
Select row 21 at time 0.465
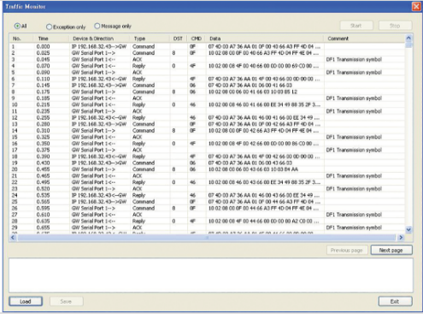[x=208, y=175]
